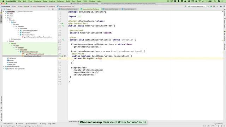Click the implements gutter icon at line 29

[63, 56]
